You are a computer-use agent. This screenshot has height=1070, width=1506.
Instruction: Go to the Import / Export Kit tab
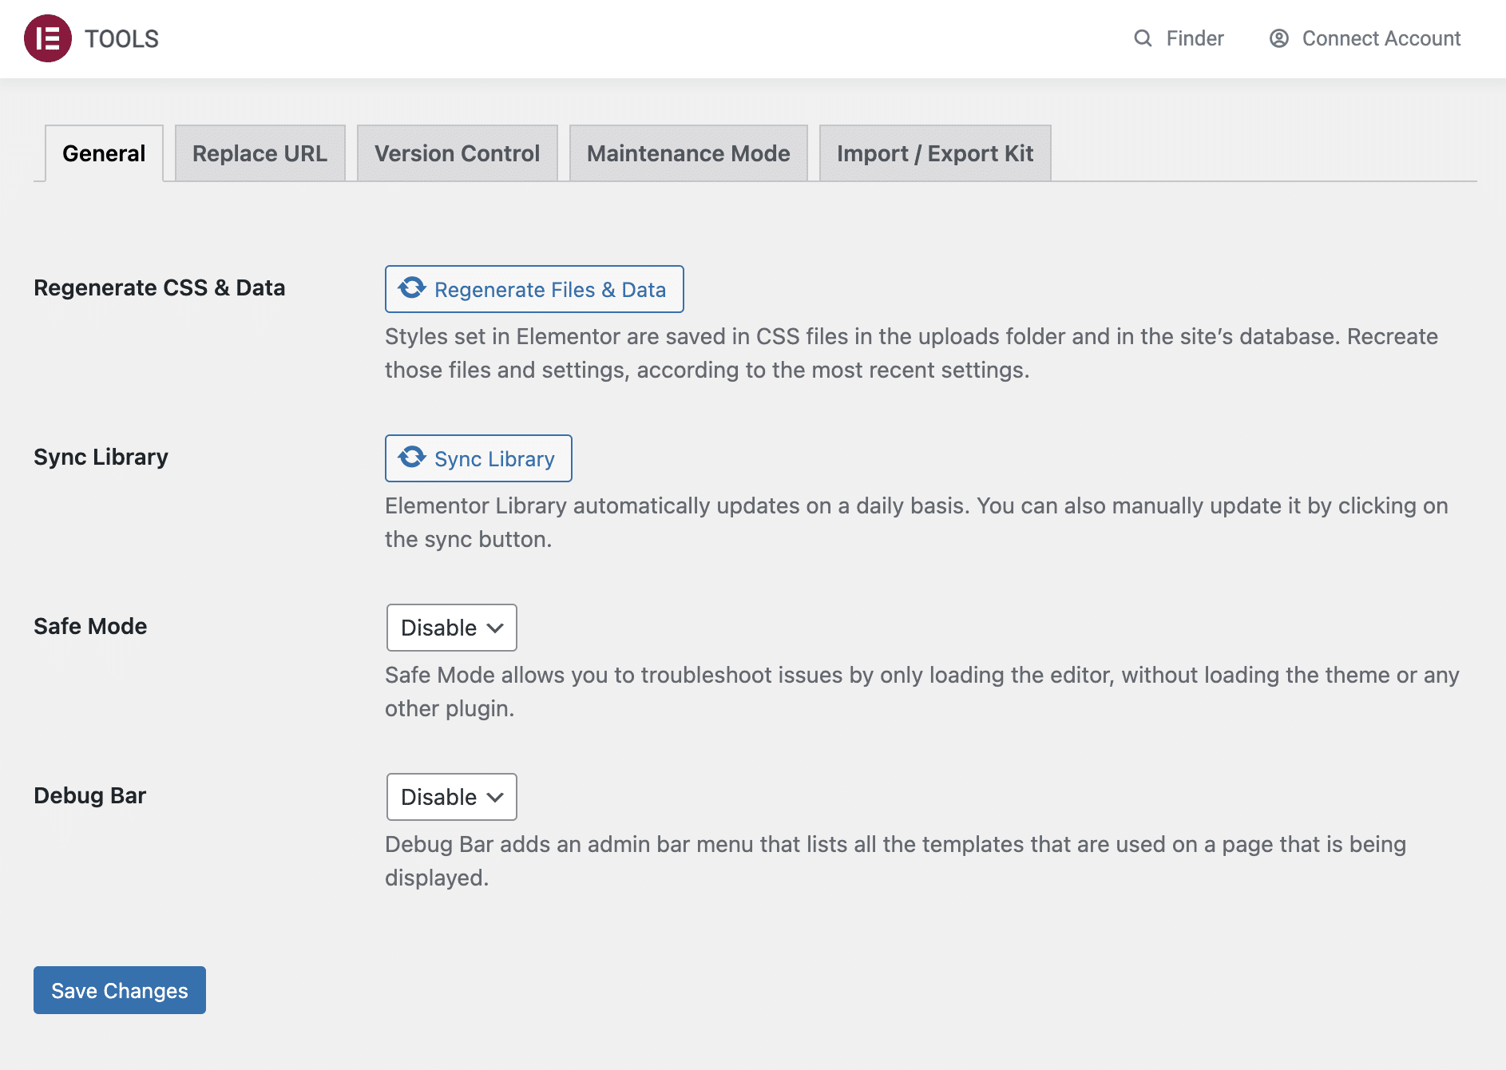click(935, 153)
